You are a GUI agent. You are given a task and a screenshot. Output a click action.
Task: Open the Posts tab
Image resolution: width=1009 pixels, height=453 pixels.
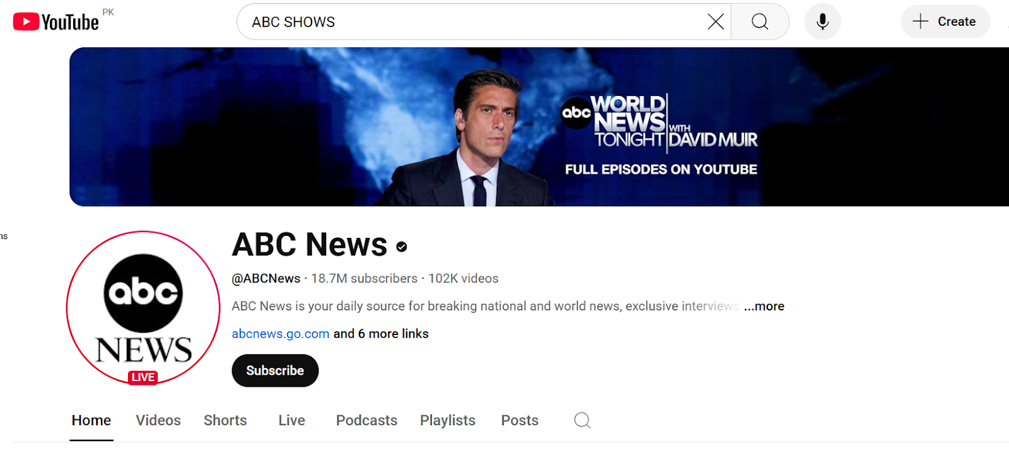[x=520, y=420]
